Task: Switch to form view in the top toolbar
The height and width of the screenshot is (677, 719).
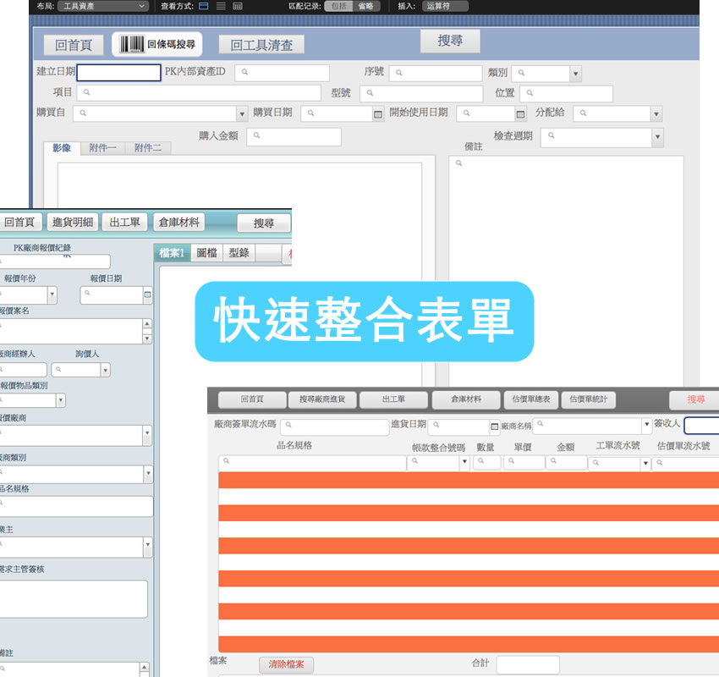Action: (203, 6)
